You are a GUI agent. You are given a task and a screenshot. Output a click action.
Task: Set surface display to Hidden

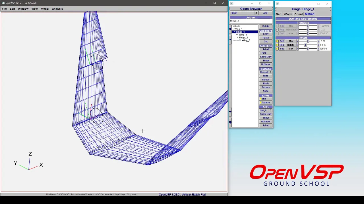(x=266, y=80)
